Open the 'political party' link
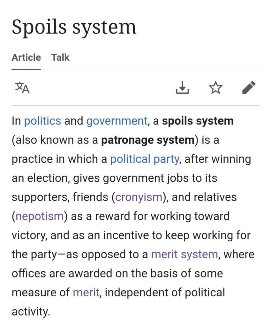271x327 pixels. click(x=145, y=159)
